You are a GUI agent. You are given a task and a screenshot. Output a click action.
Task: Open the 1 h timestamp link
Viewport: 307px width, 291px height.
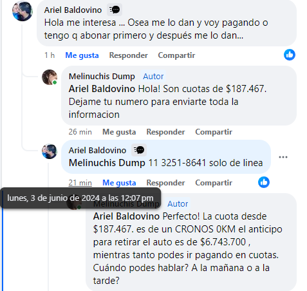click(x=50, y=55)
